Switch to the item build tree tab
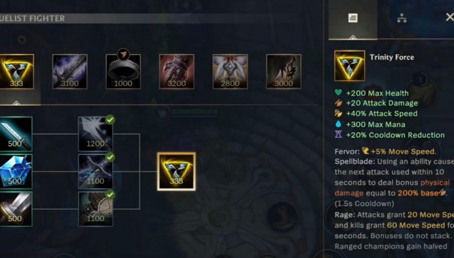Screen dimensions: 454x258 point(402,18)
